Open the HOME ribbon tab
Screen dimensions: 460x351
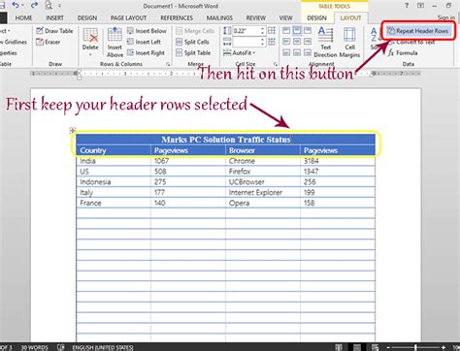23,18
